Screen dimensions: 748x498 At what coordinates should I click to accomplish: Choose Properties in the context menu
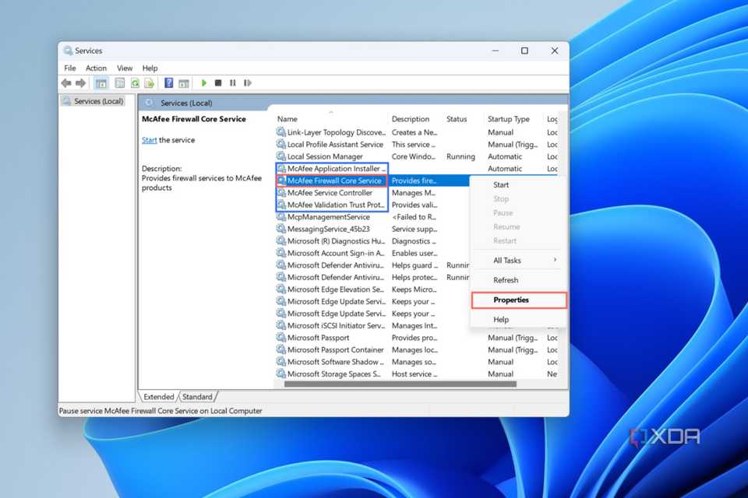click(519, 300)
